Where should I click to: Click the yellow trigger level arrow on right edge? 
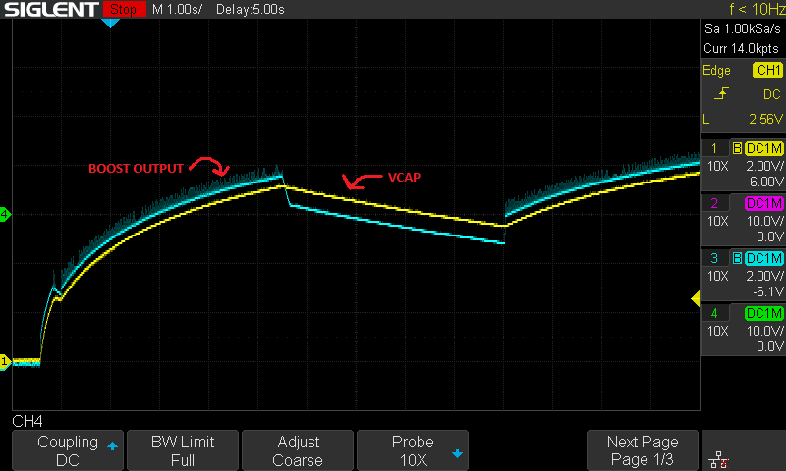click(x=696, y=298)
